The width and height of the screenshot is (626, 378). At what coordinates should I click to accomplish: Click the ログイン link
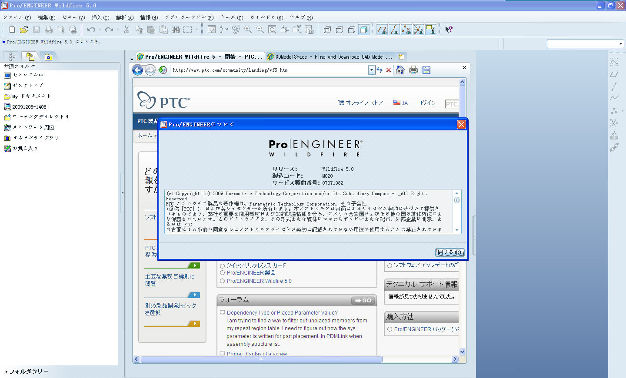[426, 103]
